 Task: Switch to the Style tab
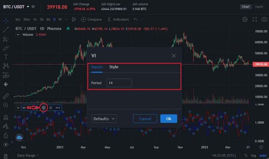click(x=114, y=67)
